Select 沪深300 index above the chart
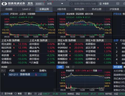 14,14
